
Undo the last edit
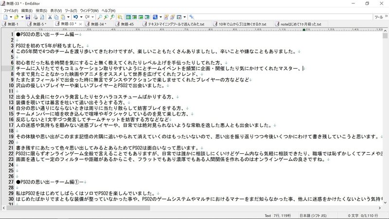tap(76, 17)
